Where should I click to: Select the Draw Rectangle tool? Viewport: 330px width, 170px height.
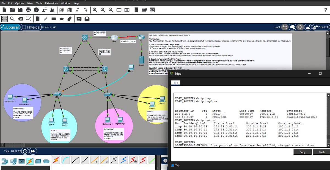click(54, 19)
